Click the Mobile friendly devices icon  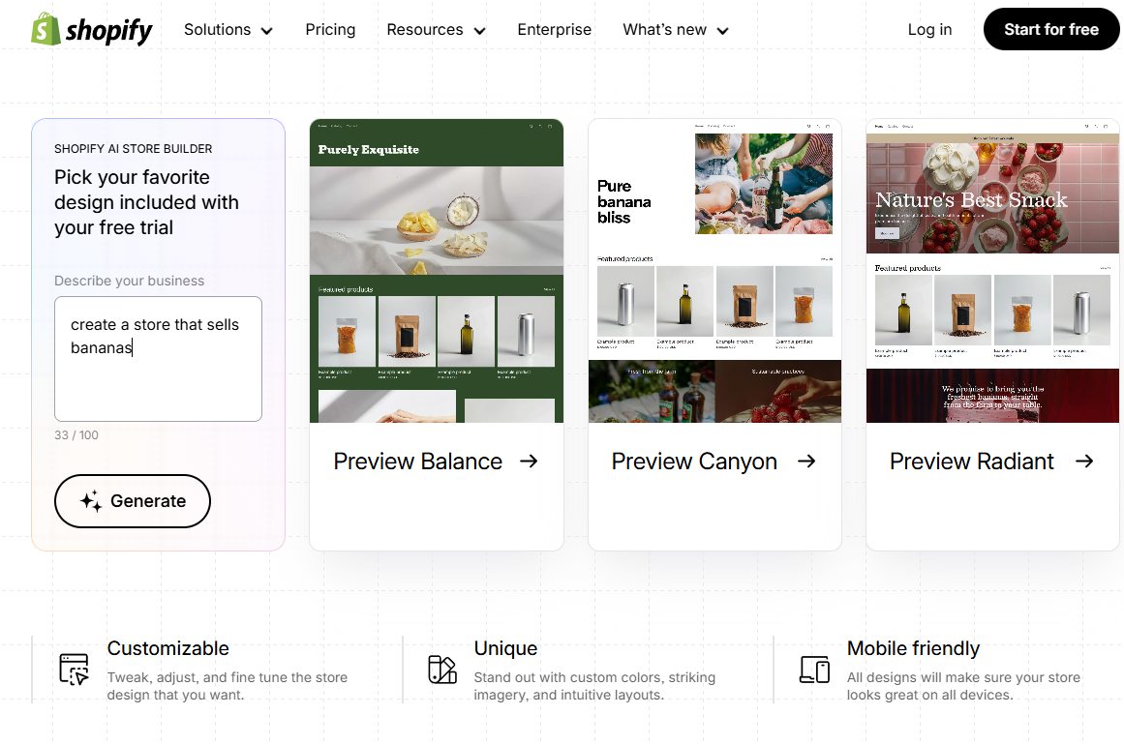(x=816, y=669)
